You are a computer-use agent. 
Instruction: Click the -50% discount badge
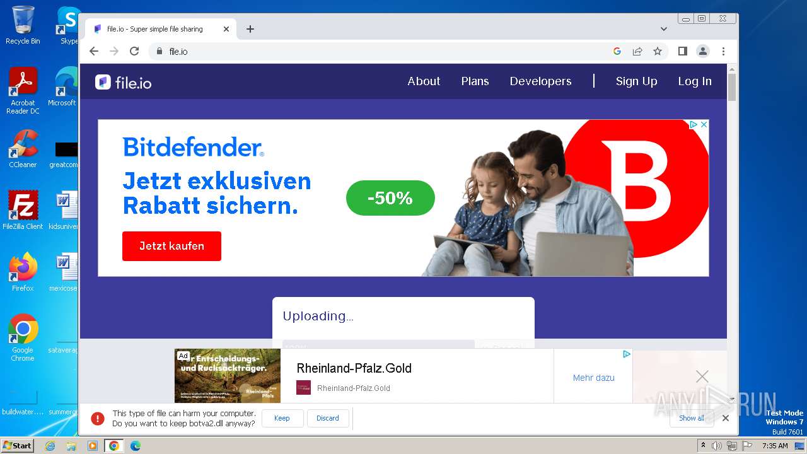click(x=390, y=198)
